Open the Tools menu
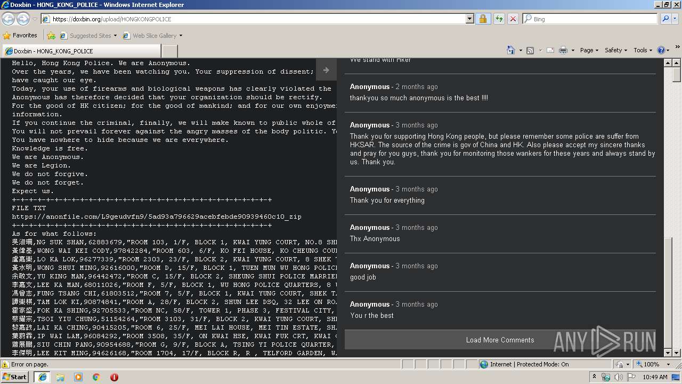 643,50
